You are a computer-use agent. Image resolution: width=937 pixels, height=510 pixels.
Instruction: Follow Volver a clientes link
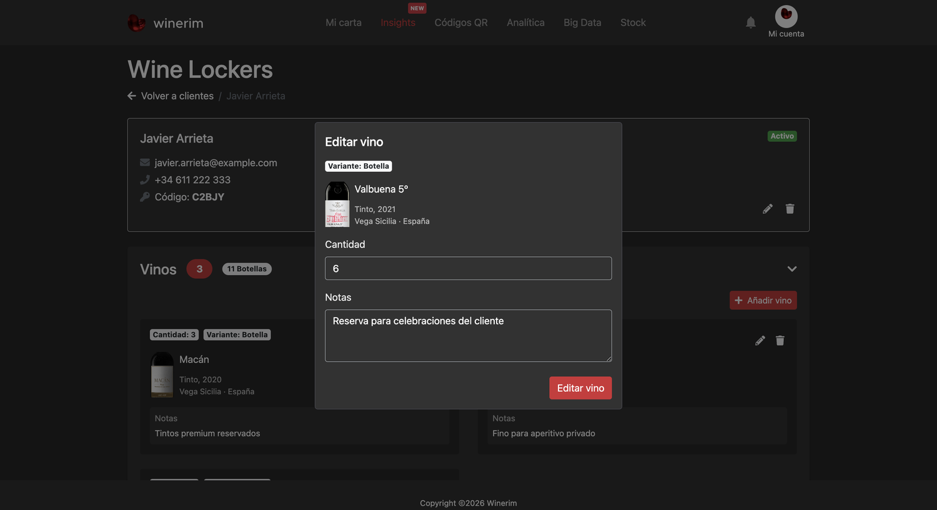point(177,96)
